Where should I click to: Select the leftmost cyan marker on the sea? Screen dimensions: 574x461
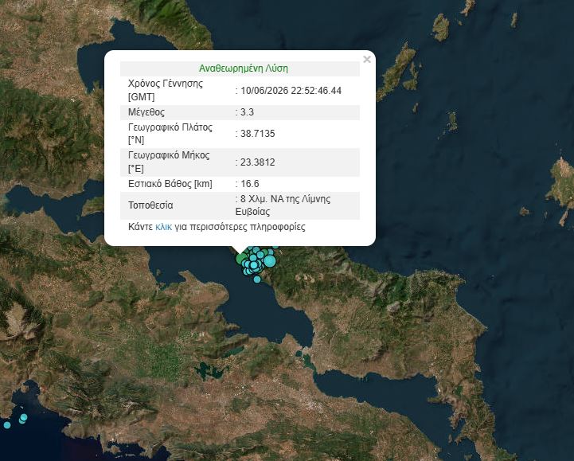click(7, 425)
